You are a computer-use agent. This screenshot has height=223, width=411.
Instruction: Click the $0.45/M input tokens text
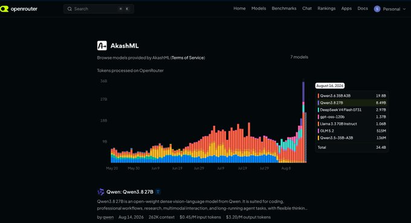200,217
